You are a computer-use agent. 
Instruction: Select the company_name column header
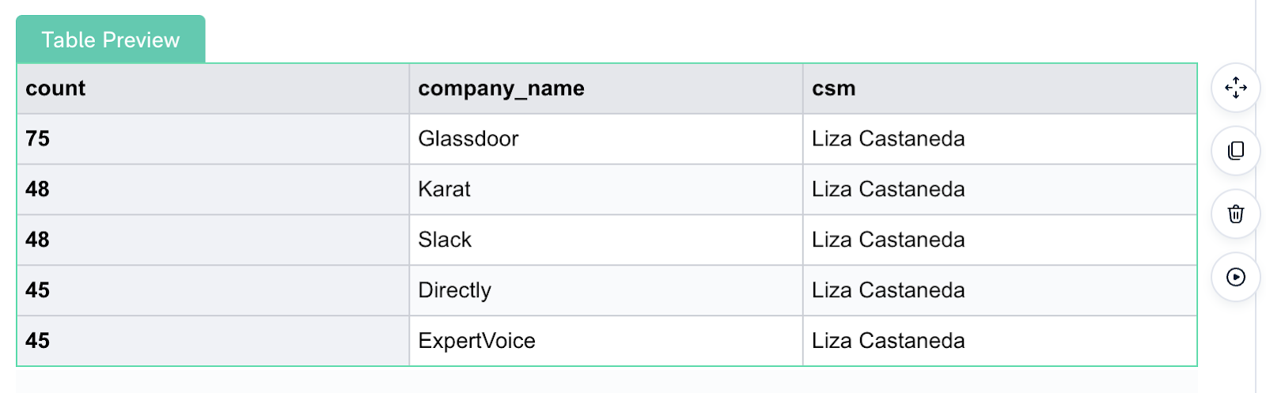pos(606,89)
